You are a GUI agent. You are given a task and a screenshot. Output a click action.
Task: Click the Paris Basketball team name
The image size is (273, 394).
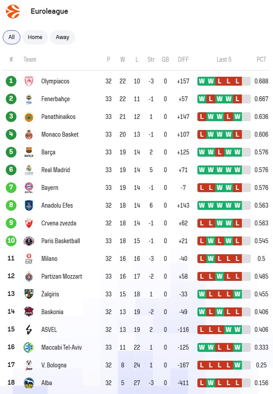[60, 241]
